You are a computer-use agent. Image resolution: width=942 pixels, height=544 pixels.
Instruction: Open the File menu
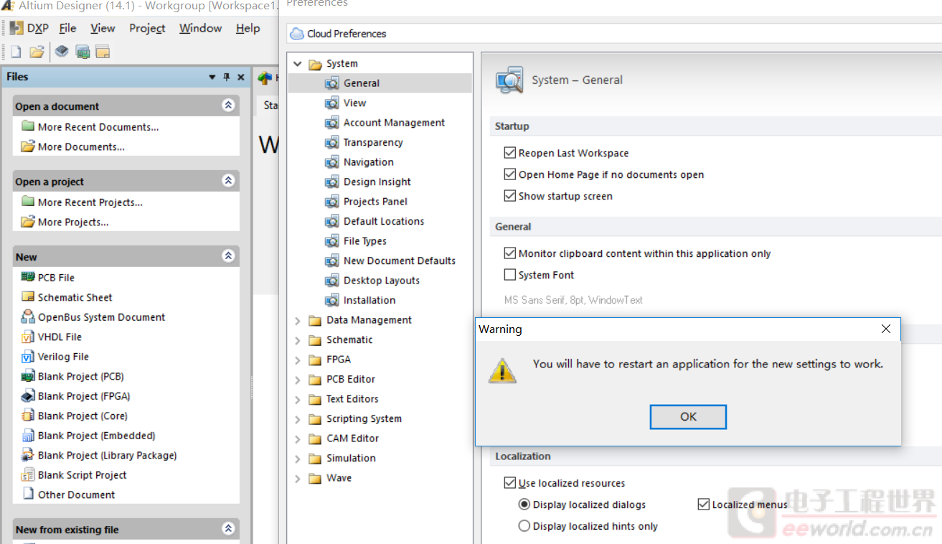tap(67, 28)
